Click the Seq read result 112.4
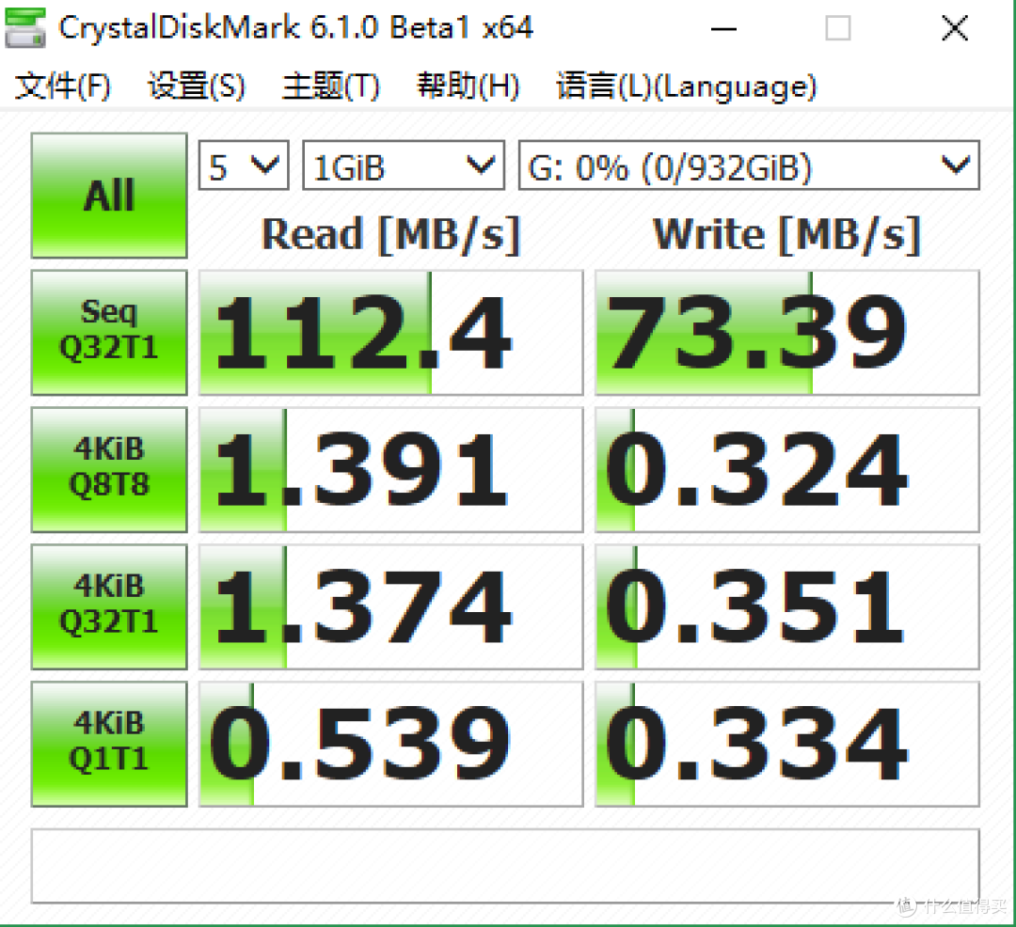This screenshot has width=1016, height=927. tap(390, 332)
